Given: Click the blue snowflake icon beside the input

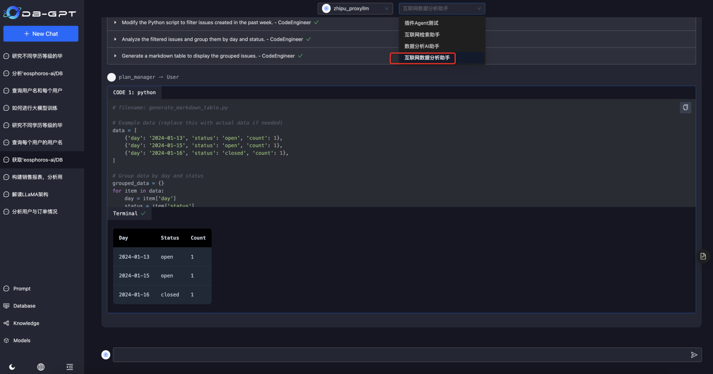Looking at the screenshot, I should tap(106, 355).
